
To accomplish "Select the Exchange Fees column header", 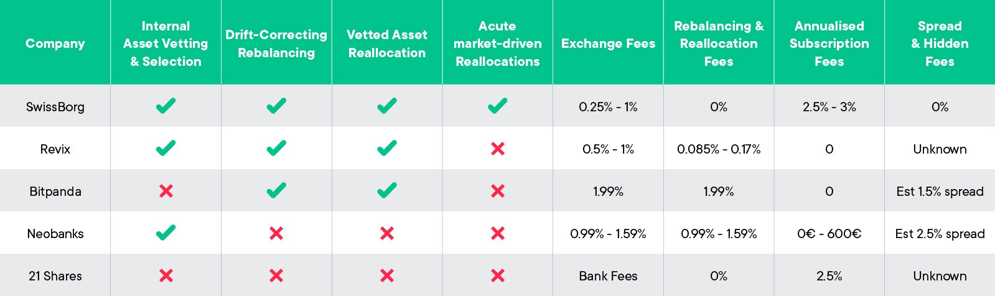I will pyautogui.click(x=608, y=44).
